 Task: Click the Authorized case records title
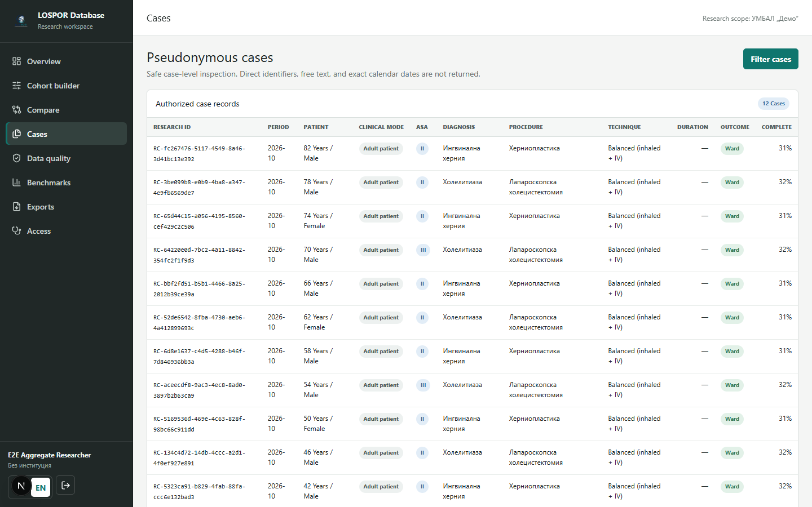[x=197, y=104]
